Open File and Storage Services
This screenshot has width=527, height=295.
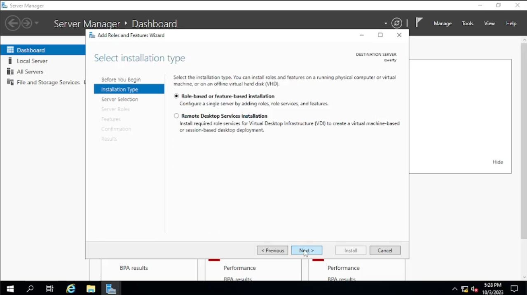point(48,82)
